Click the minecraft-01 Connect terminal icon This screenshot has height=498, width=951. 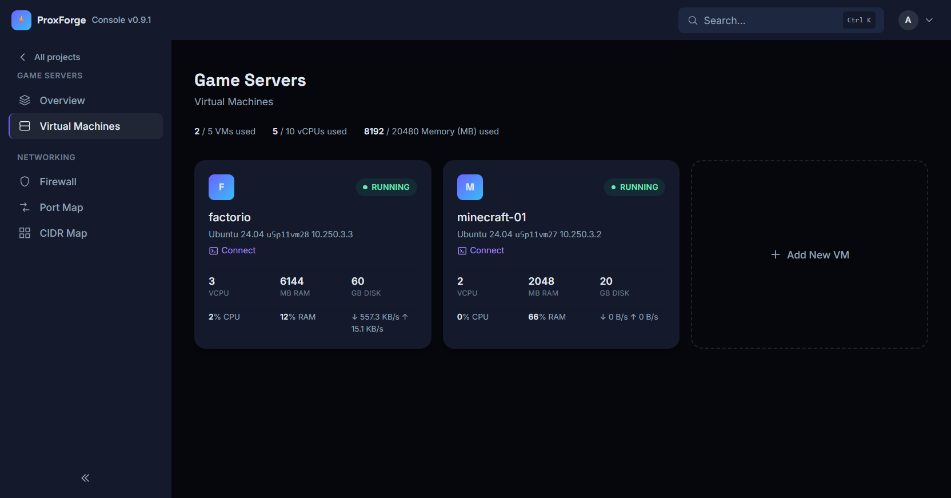coord(462,250)
